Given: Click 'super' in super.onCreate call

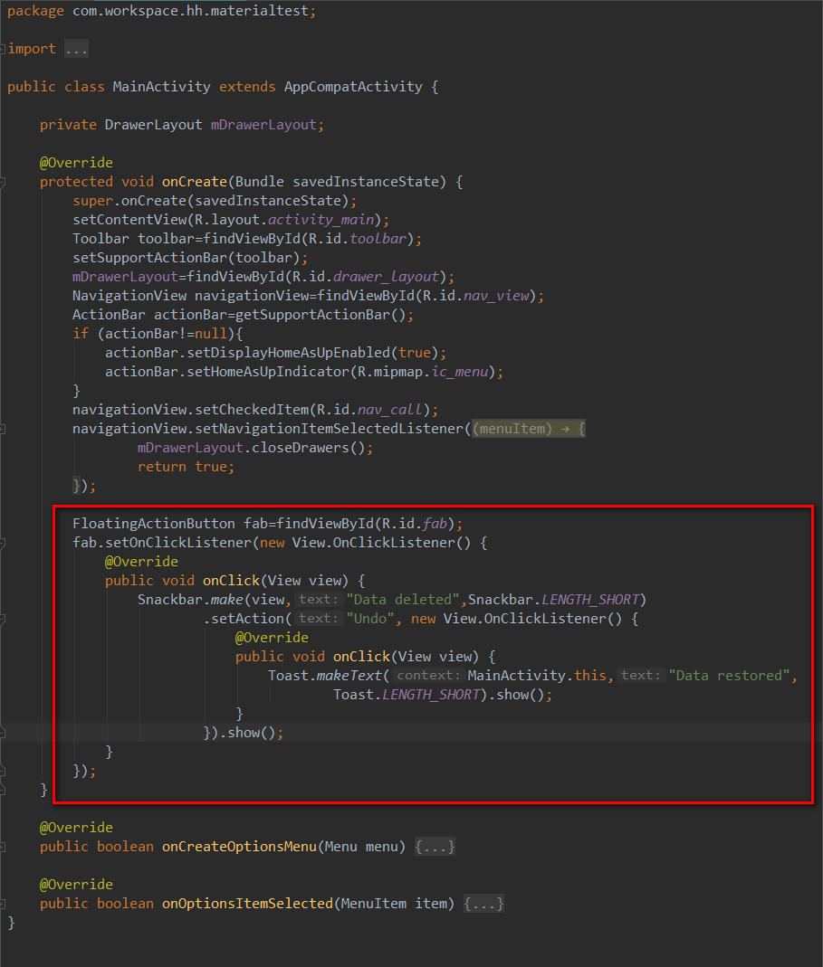Looking at the screenshot, I should coord(92,201).
